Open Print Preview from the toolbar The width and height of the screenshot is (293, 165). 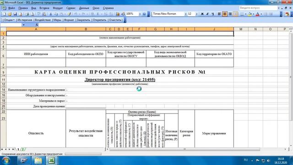[x=32, y=14]
